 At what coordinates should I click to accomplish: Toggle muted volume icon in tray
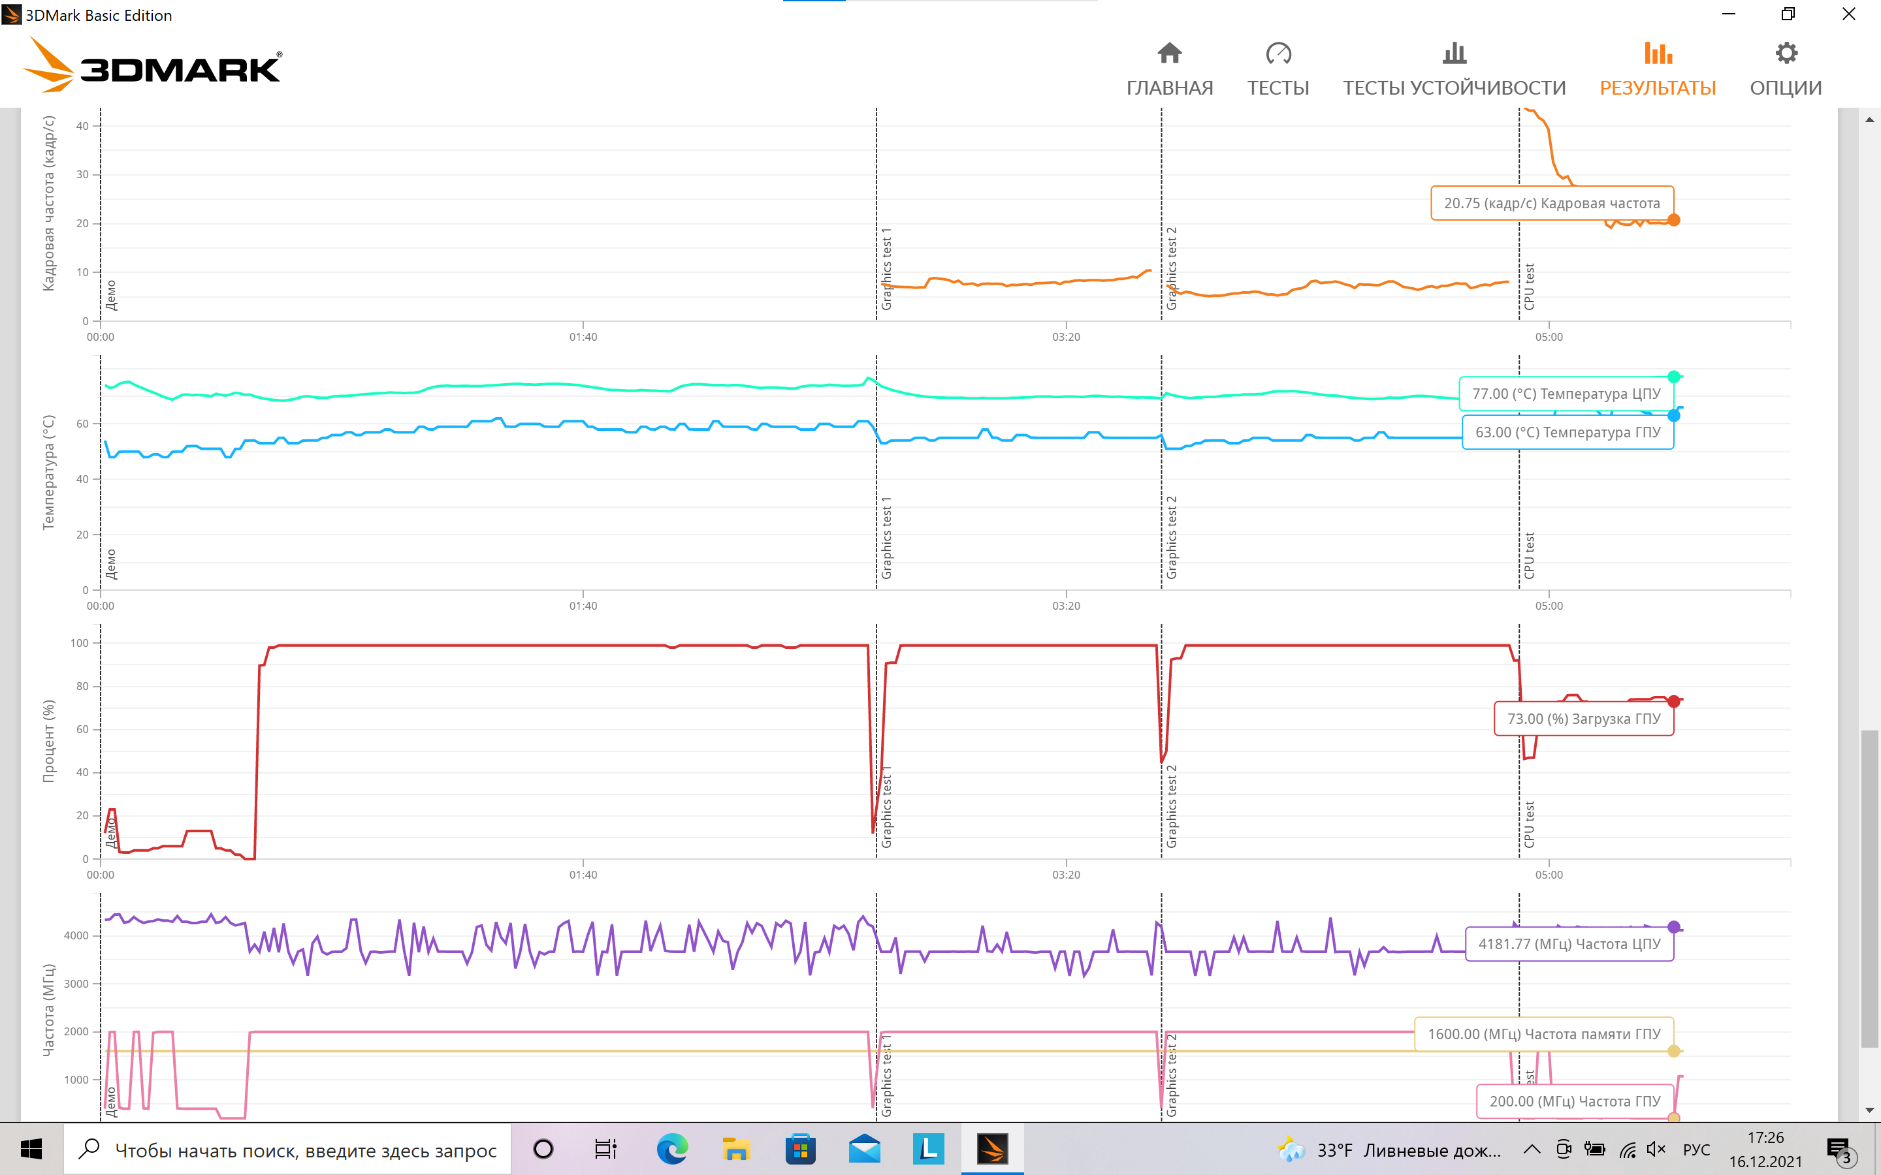click(x=1656, y=1149)
